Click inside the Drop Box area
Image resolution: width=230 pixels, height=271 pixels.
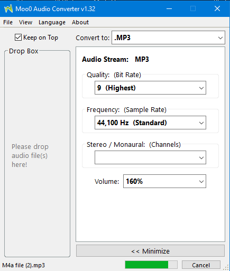tap(37, 154)
